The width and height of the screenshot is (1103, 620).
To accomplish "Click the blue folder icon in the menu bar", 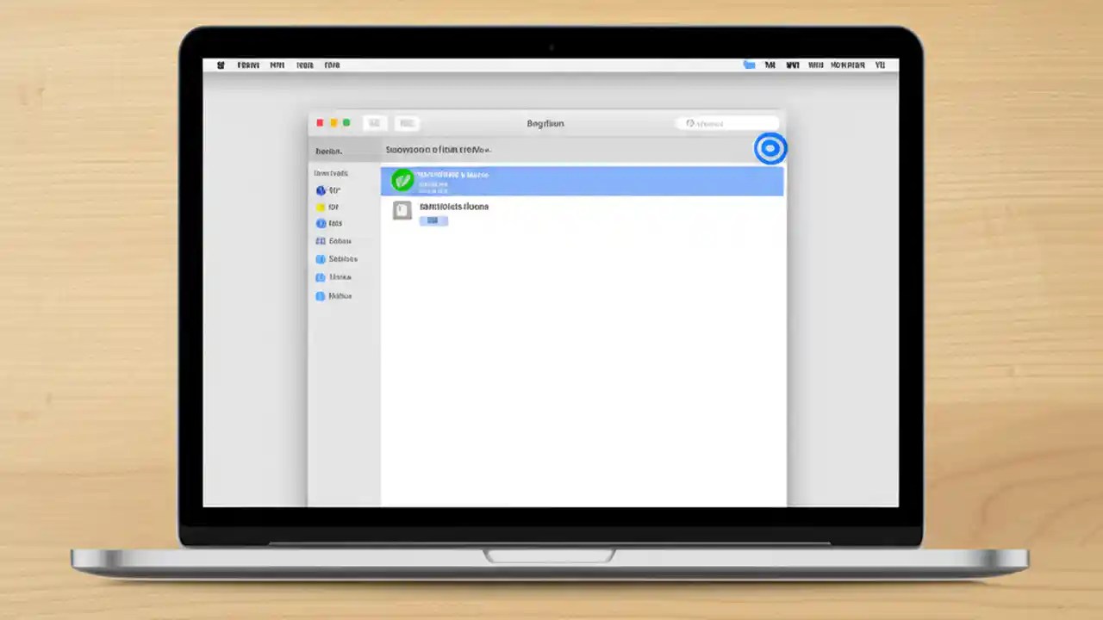I will [x=749, y=65].
